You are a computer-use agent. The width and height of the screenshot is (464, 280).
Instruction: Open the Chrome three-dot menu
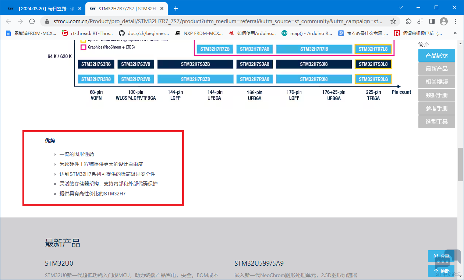456,21
